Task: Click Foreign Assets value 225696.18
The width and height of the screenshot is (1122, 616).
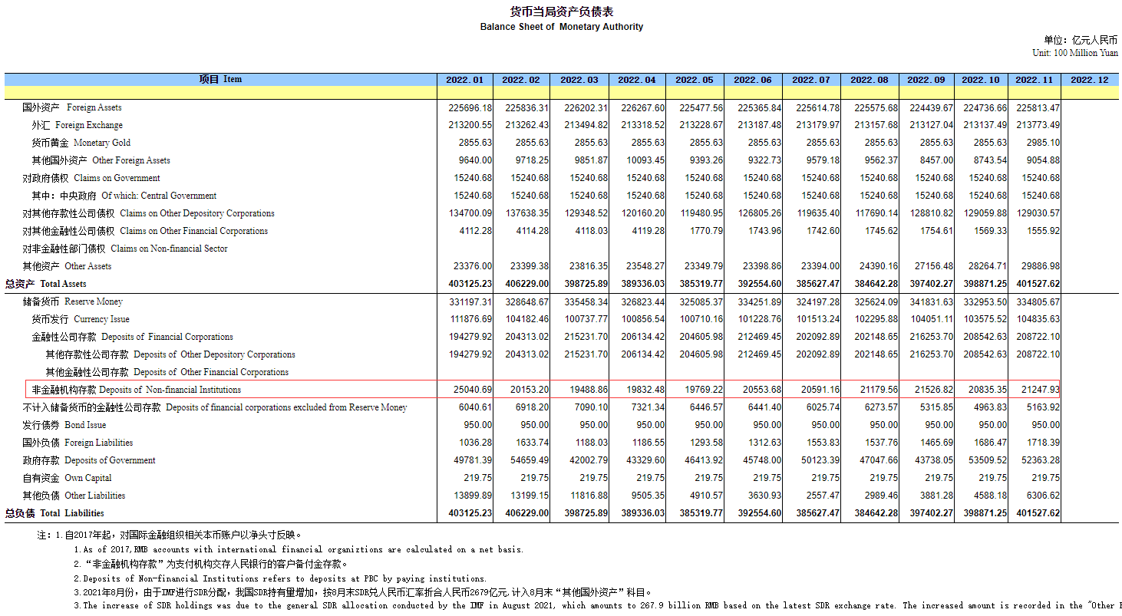Action: click(x=470, y=108)
